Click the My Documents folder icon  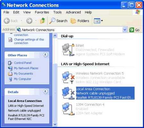10,74
